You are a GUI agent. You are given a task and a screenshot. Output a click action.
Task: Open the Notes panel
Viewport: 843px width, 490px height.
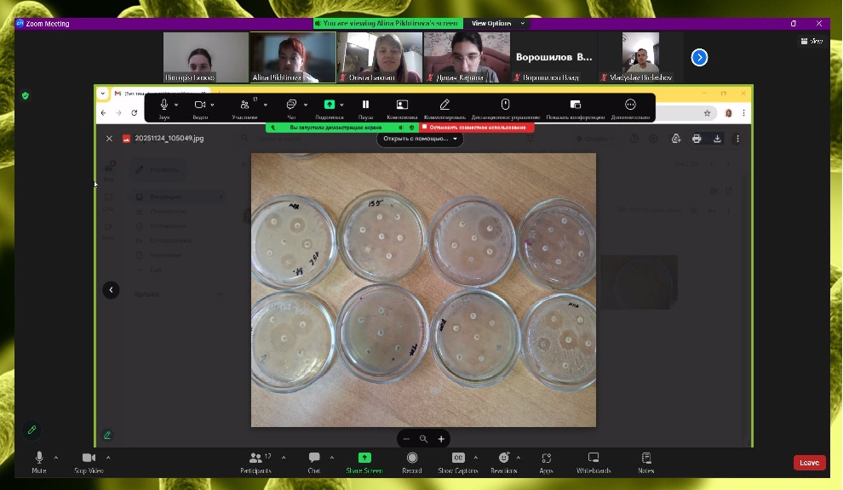(645, 459)
